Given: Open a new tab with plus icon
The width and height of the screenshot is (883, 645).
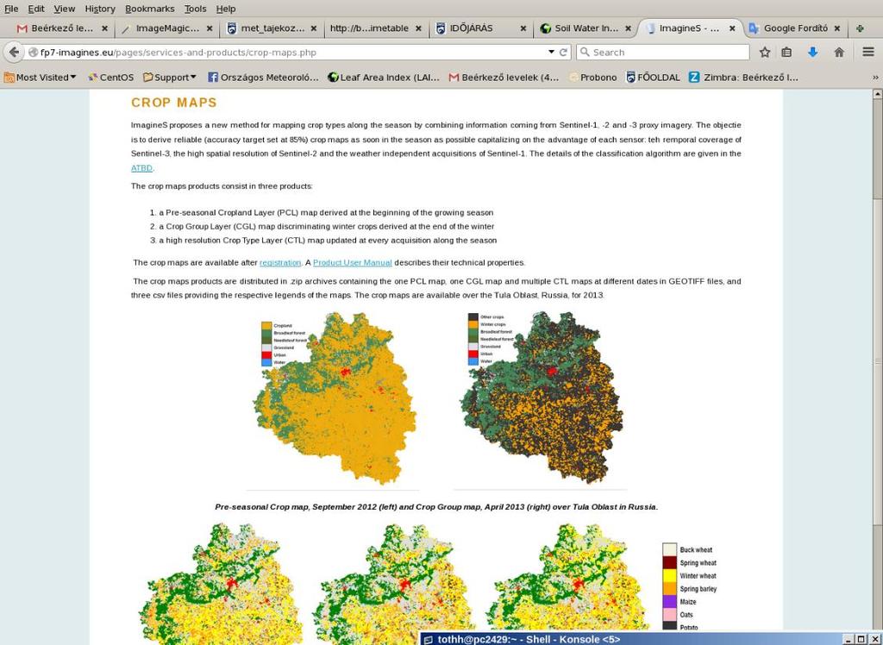Looking at the screenshot, I should pos(860,28).
